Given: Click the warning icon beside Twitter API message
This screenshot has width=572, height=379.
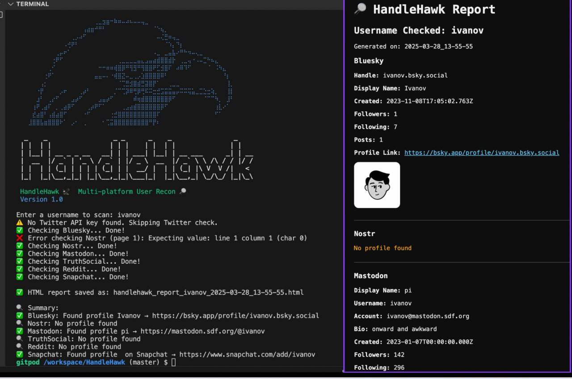Looking at the screenshot, I should tap(20, 223).
